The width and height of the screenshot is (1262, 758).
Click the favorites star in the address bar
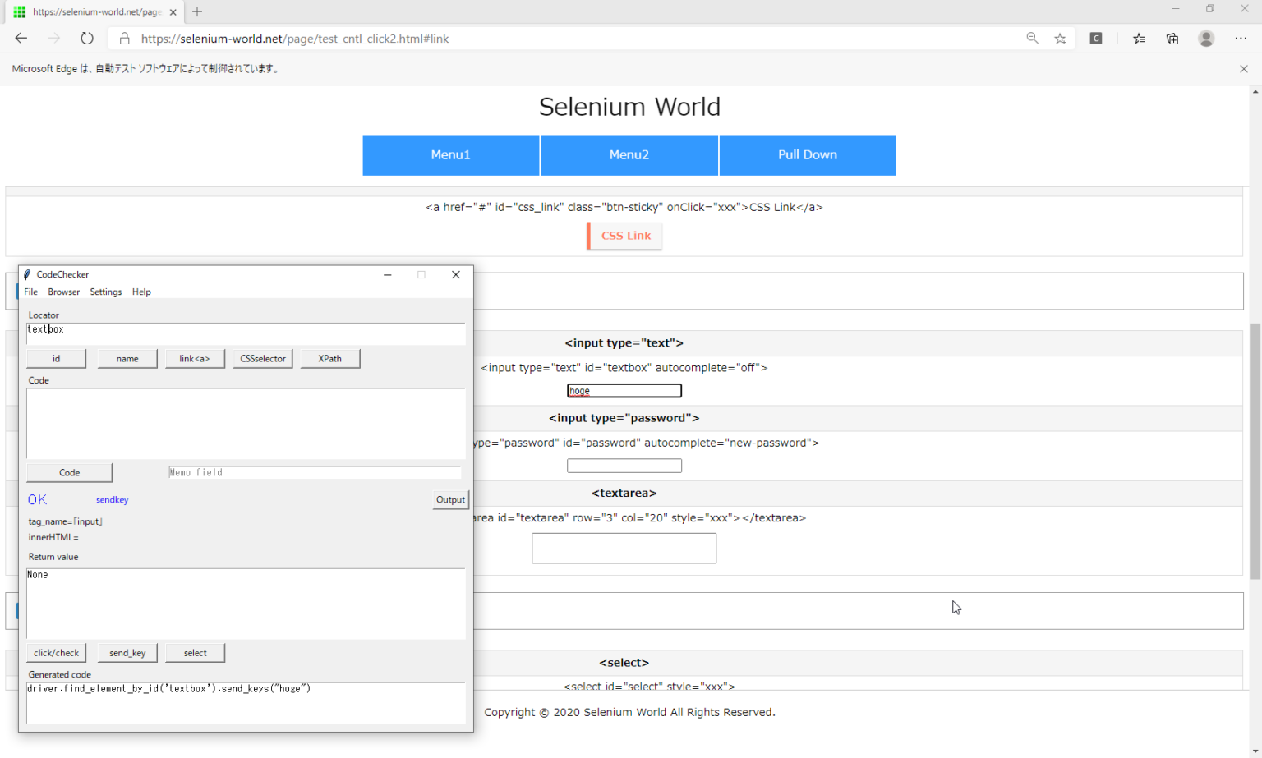(1060, 38)
